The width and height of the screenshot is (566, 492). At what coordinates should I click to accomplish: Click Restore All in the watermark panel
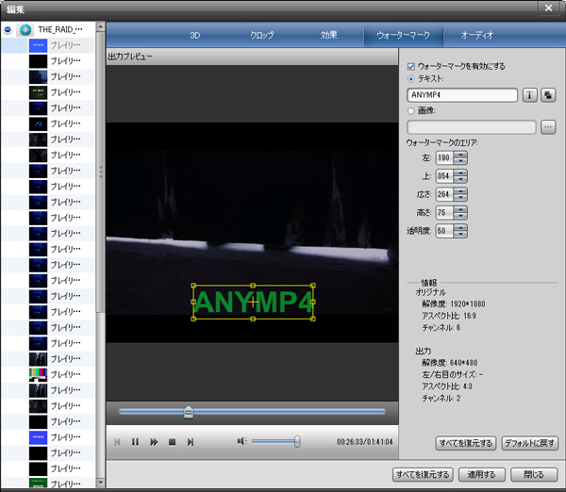coord(466,443)
